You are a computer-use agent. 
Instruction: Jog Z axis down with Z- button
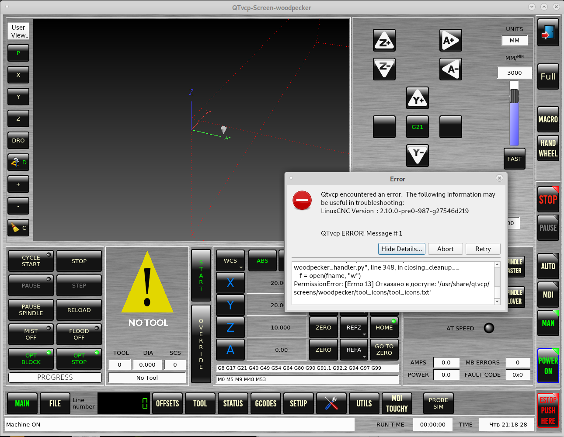384,69
